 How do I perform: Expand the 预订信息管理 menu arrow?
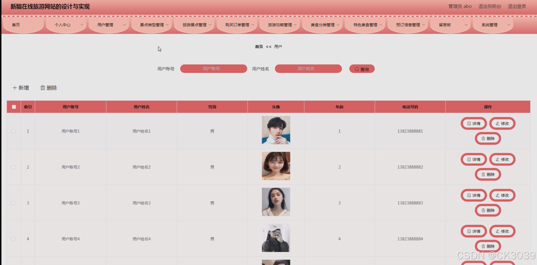coord(423,25)
